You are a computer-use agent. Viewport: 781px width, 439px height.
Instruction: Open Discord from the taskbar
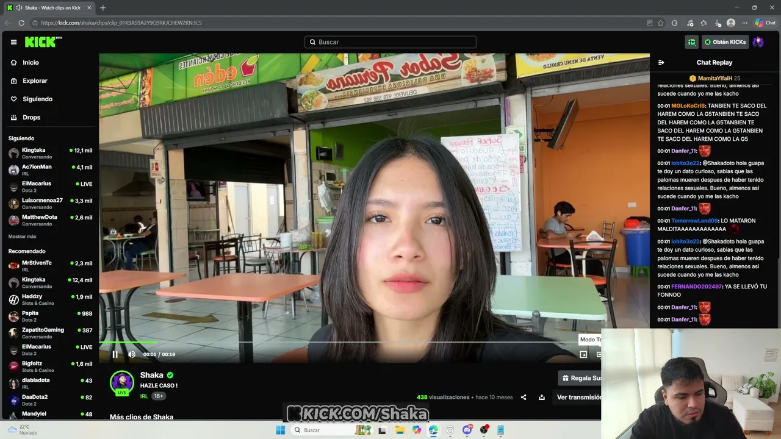point(467,430)
